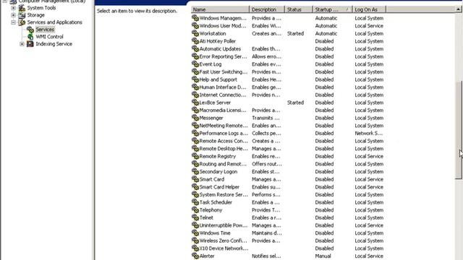Select the Storage tree label
This screenshot has height=260, width=463.
[x=35, y=14]
